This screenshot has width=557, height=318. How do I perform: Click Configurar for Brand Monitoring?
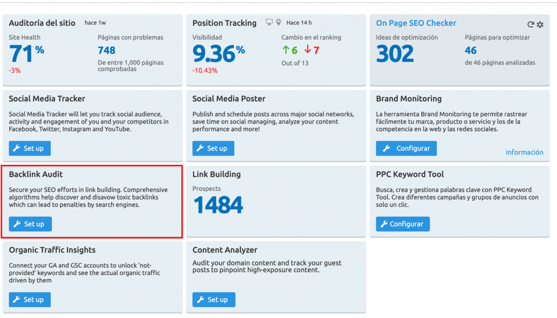pos(406,148)
